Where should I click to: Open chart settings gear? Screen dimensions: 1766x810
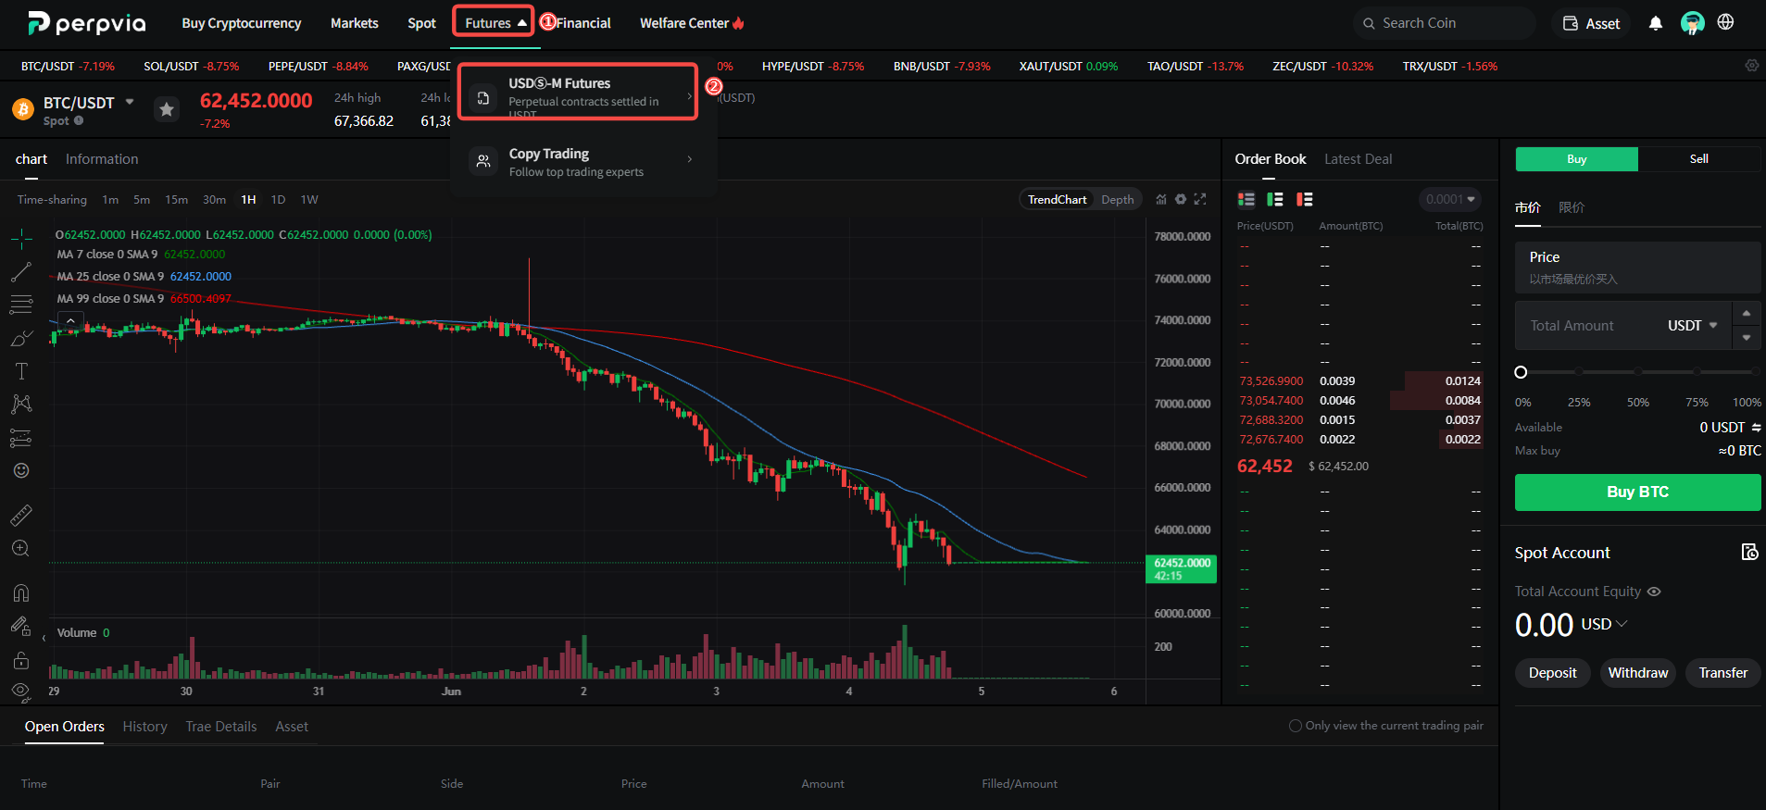1181,199
